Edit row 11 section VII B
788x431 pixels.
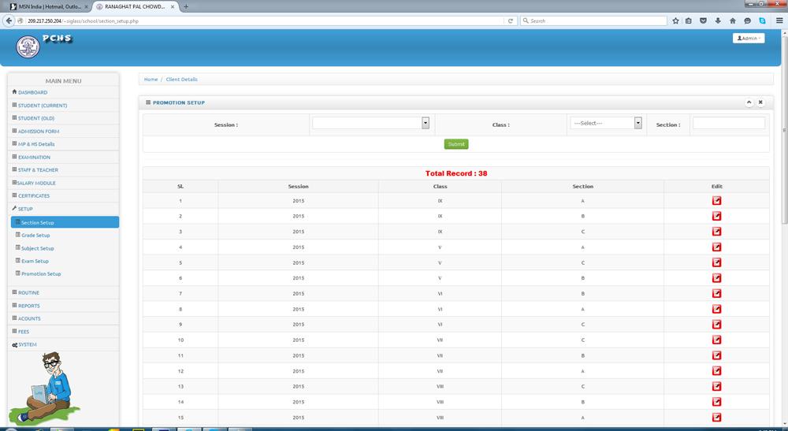click(716, 355)
